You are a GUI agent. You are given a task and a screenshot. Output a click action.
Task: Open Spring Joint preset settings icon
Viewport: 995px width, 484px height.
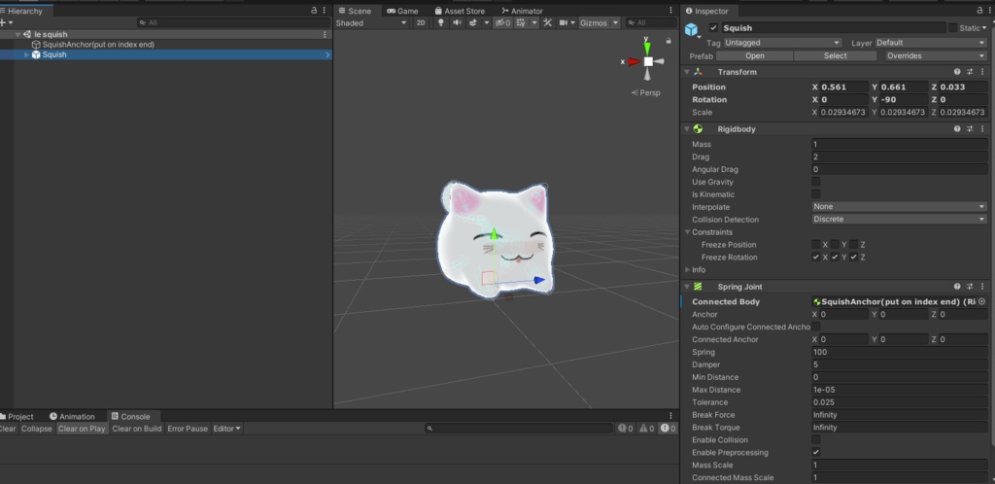[x=970, y=287]
